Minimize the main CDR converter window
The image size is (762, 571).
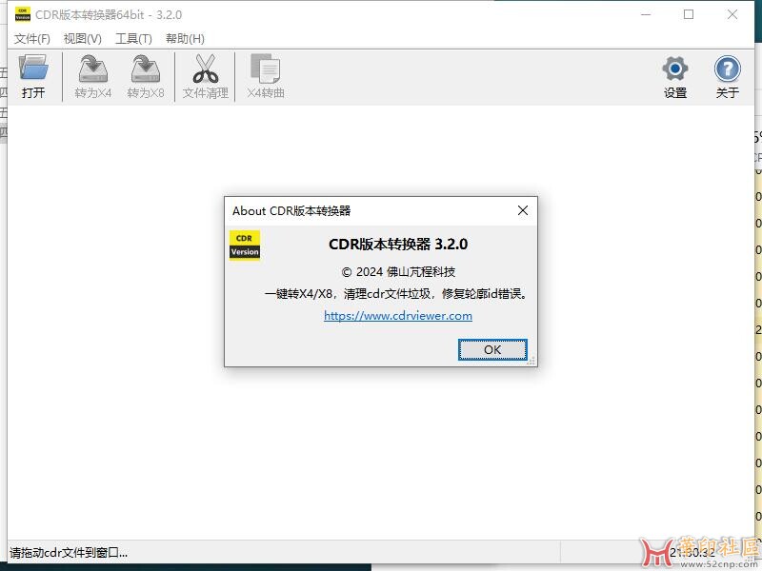[x=646, y=14]
